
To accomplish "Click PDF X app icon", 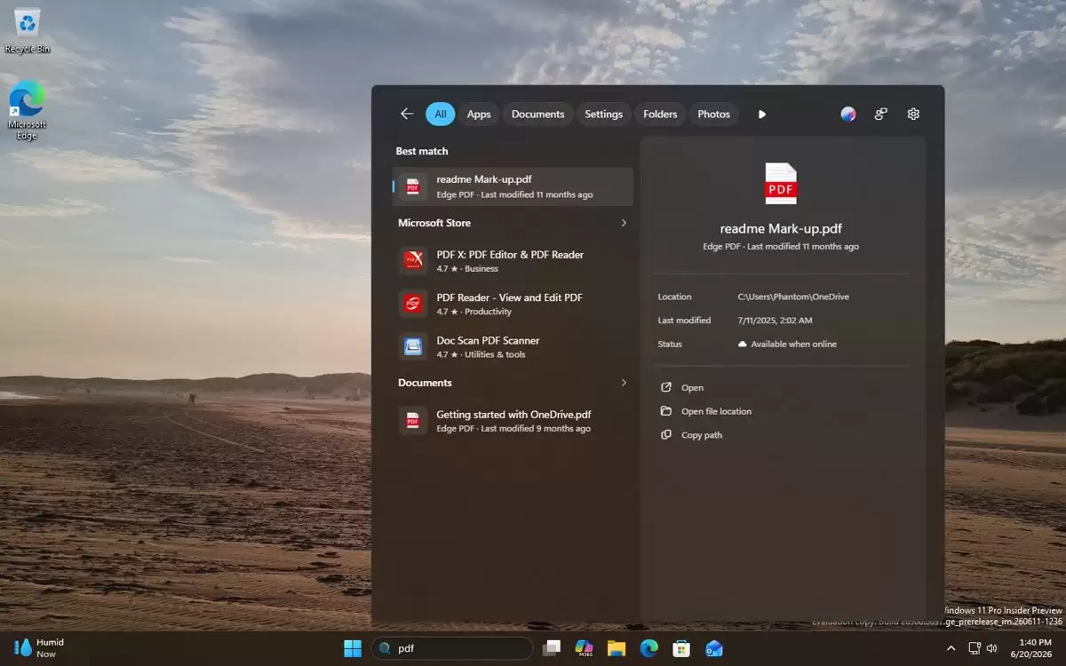I will tap(413, 260).
